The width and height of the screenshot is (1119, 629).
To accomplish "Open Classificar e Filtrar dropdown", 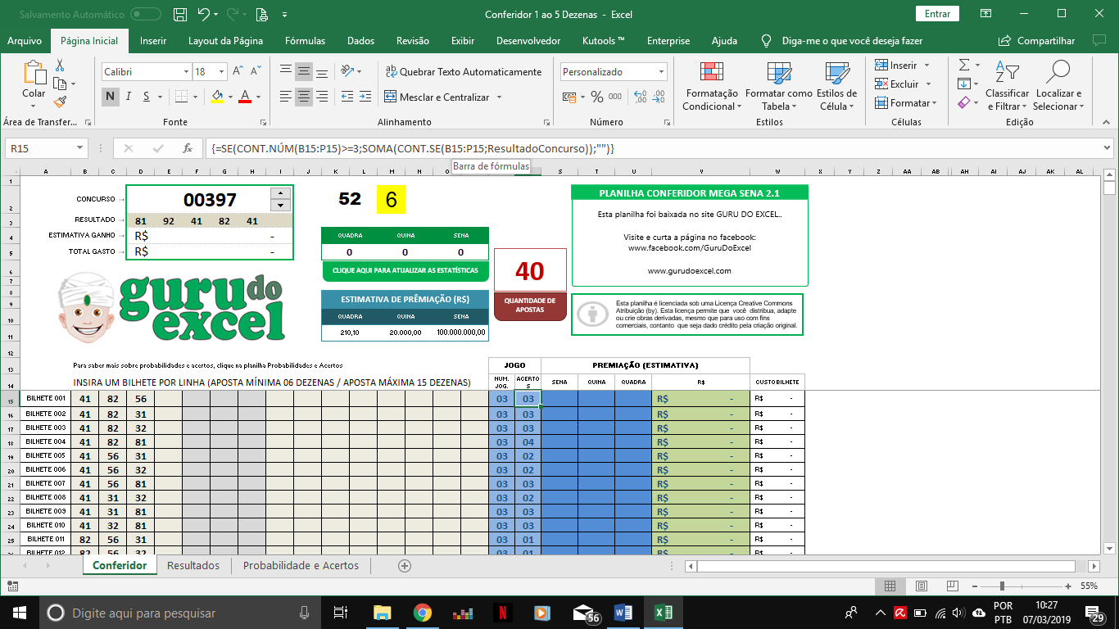I will pyautogui.click(x=1007, y=87).
